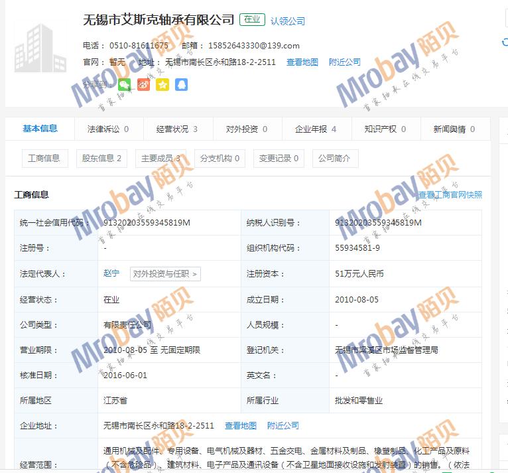Open the 经营状况 tab
508x473 pixels.
point(177,129)
